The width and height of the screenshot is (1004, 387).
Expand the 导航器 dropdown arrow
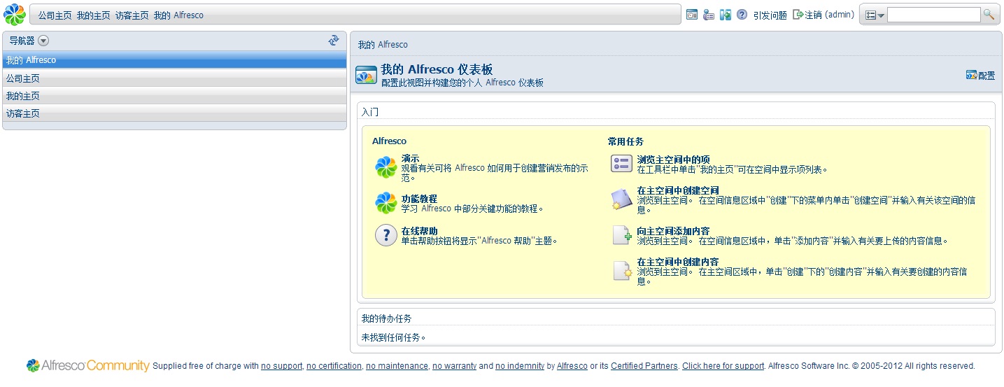(43, 41)
